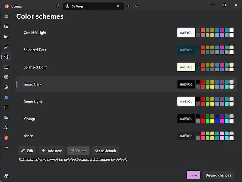
Task: Open JSON file via bottom gear icon
Action: click(6, 176)
